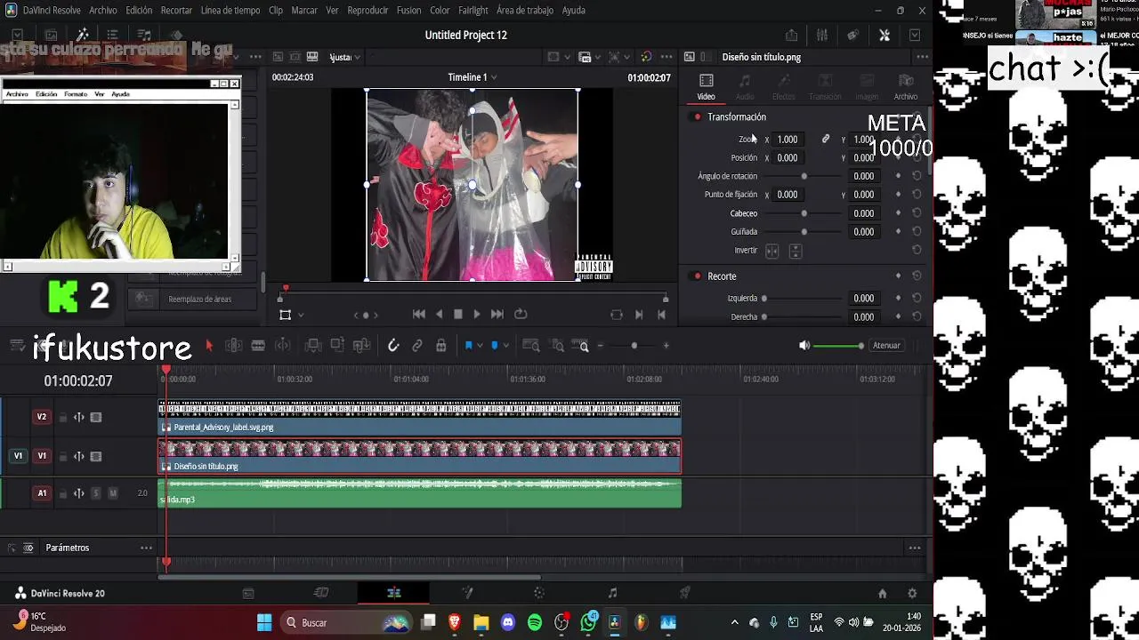
Task: Mute the A1 audio track
Action: coord(112,493)
